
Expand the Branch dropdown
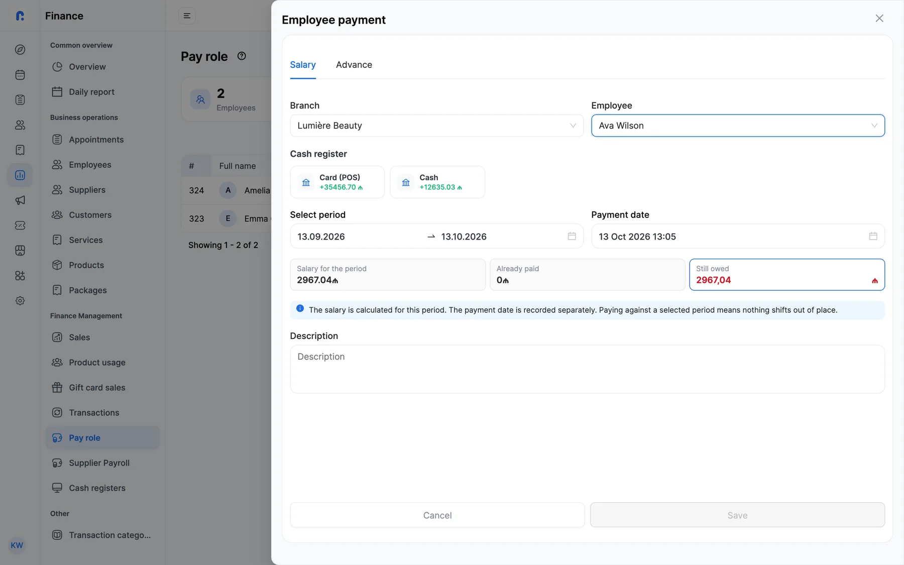(437, 126)
